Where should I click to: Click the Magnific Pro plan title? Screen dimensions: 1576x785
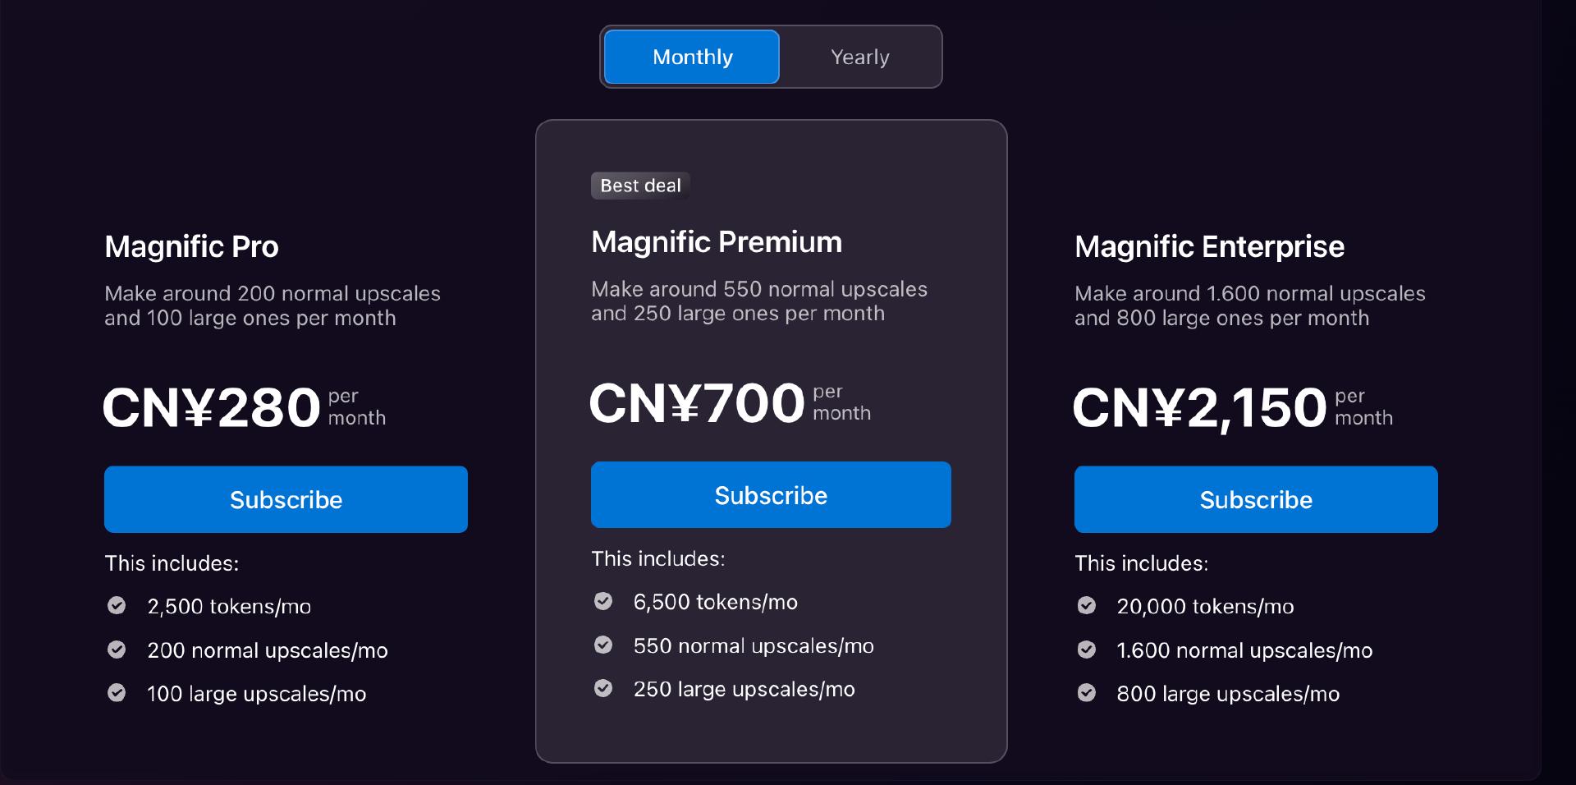click(191, 246)
